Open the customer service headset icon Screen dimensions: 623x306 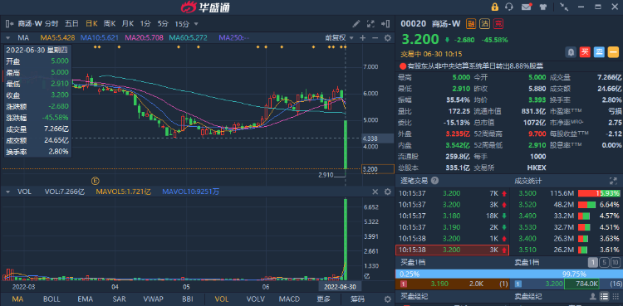click(x=509, y=7)
